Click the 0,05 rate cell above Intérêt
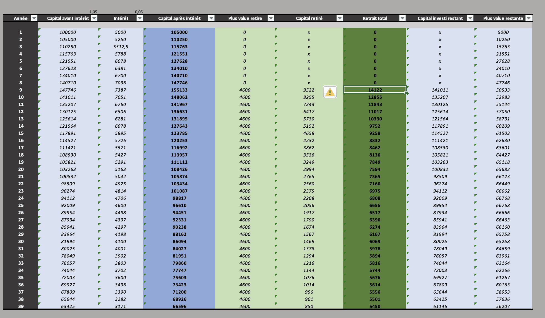Image resolution: width=545 pixels, height=318 pixels. [x=139, y=12]
